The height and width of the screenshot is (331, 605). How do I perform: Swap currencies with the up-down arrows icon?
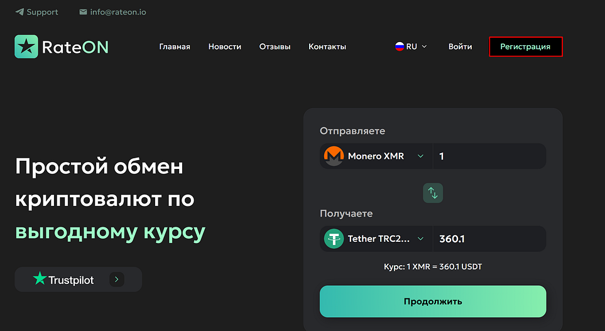coord(433,193)
